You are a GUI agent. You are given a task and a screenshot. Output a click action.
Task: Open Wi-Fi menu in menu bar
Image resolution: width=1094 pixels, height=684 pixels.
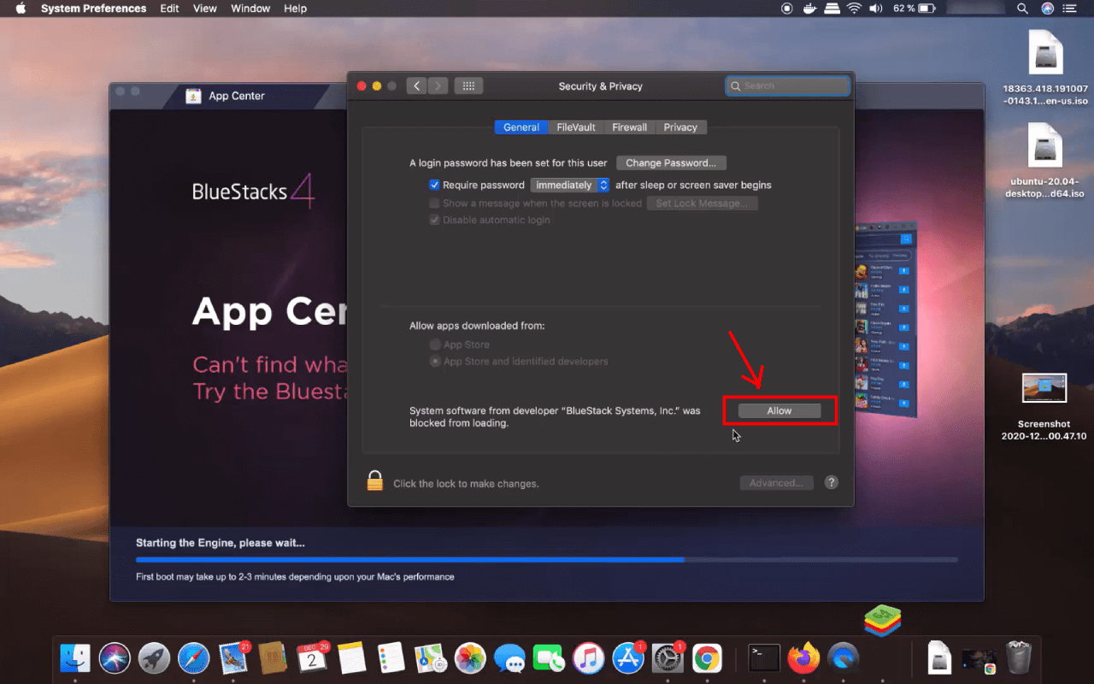click(x=854, y=9)
